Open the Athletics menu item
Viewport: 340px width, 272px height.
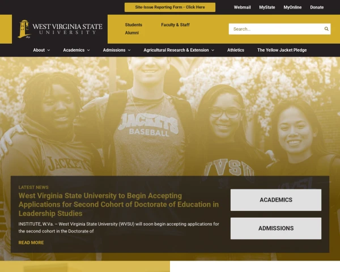tap(236, 50)
